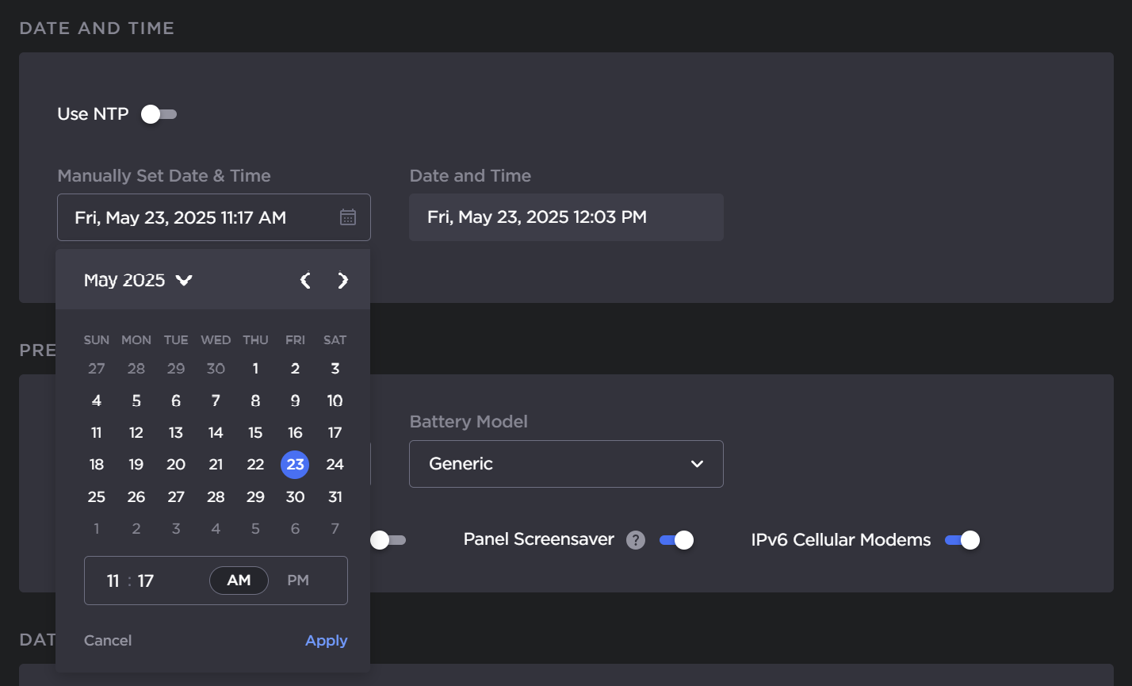Go to next month with right chevron
Screen dimensions: 1132x686
(x=342, y=280)
